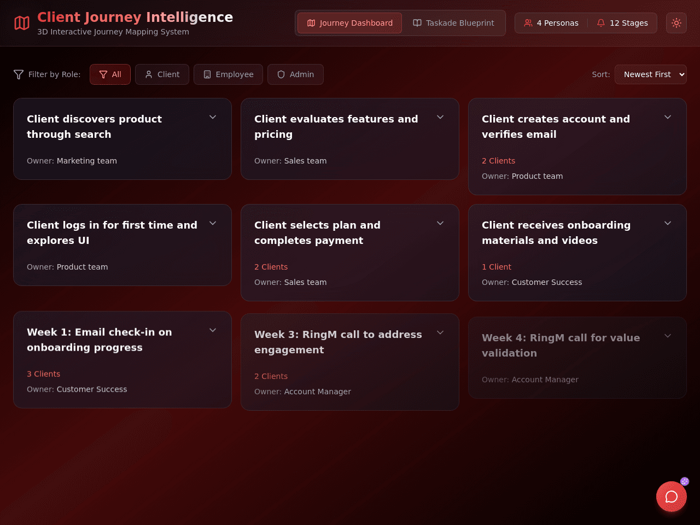700x525 pixels.
Task: Click '3D Interactive Journey Mapping System' subtitle
Action: tap(113, 32)
